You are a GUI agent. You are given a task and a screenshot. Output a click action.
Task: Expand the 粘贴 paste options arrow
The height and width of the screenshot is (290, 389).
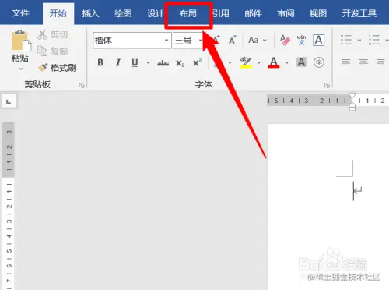tap(21, 69)
